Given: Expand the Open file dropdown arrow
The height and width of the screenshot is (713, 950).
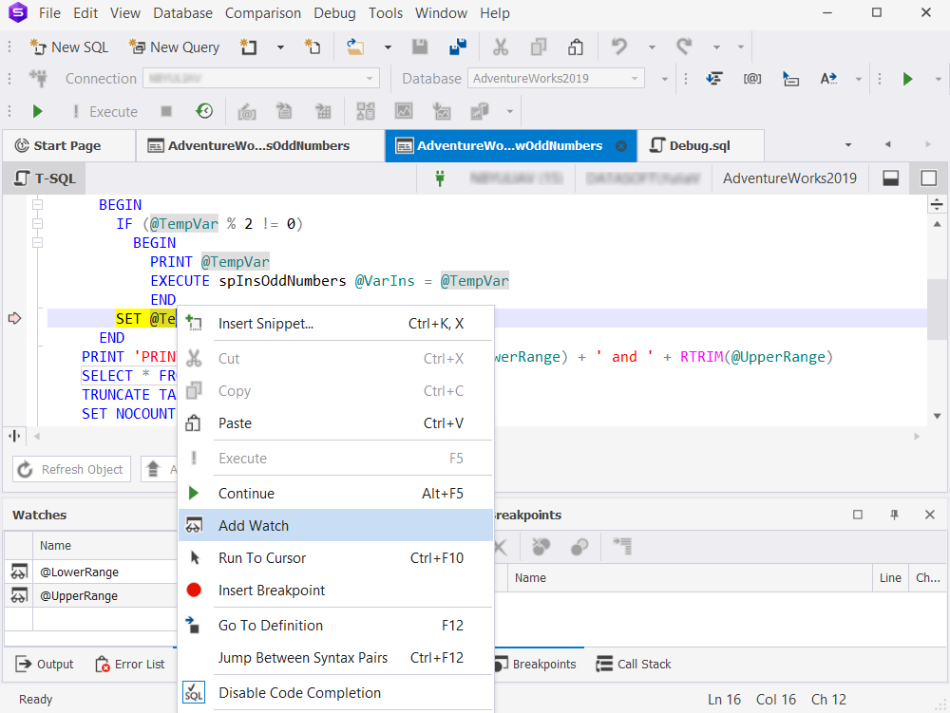Looking at the screenshot, I should 388,47.
